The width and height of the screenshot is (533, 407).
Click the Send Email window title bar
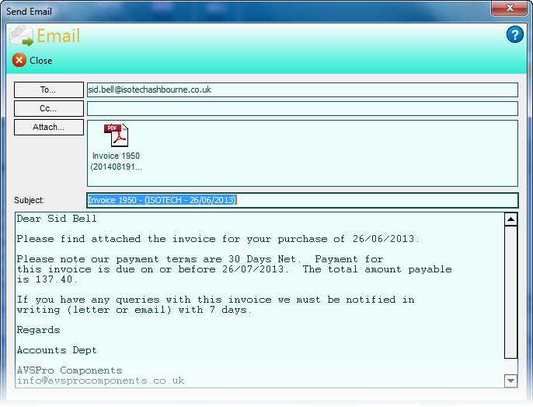click(x=233, y=11)
